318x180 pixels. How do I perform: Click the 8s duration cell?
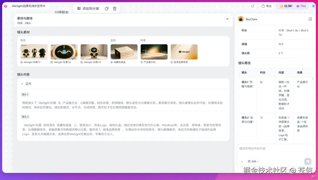pos(266,95)
